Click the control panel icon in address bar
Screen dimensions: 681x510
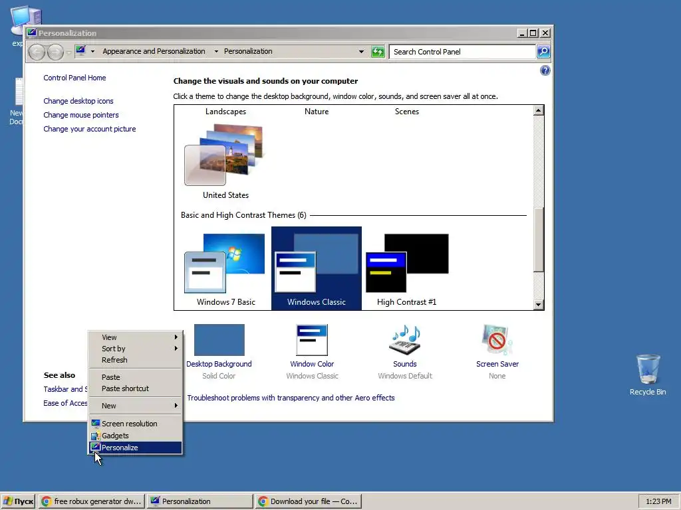tap(80, 51)
